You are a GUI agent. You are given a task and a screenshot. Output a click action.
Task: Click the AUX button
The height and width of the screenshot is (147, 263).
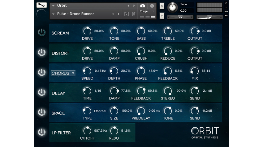(x=226, y=11)
